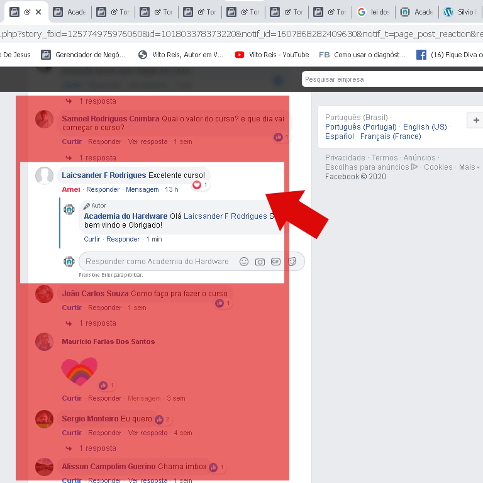Click 'Responder' under Laicsander's comment

[x=103, y=189]
